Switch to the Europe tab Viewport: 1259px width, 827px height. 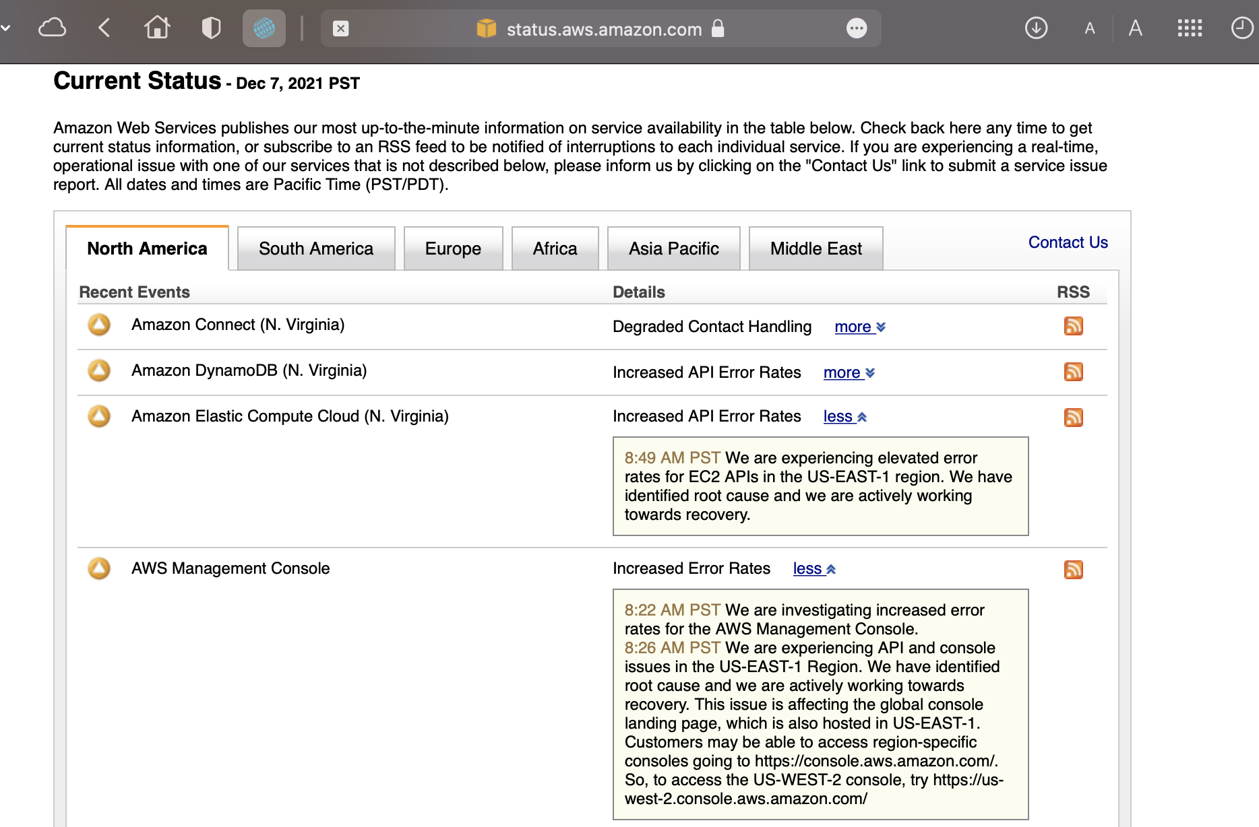point(453,249)
